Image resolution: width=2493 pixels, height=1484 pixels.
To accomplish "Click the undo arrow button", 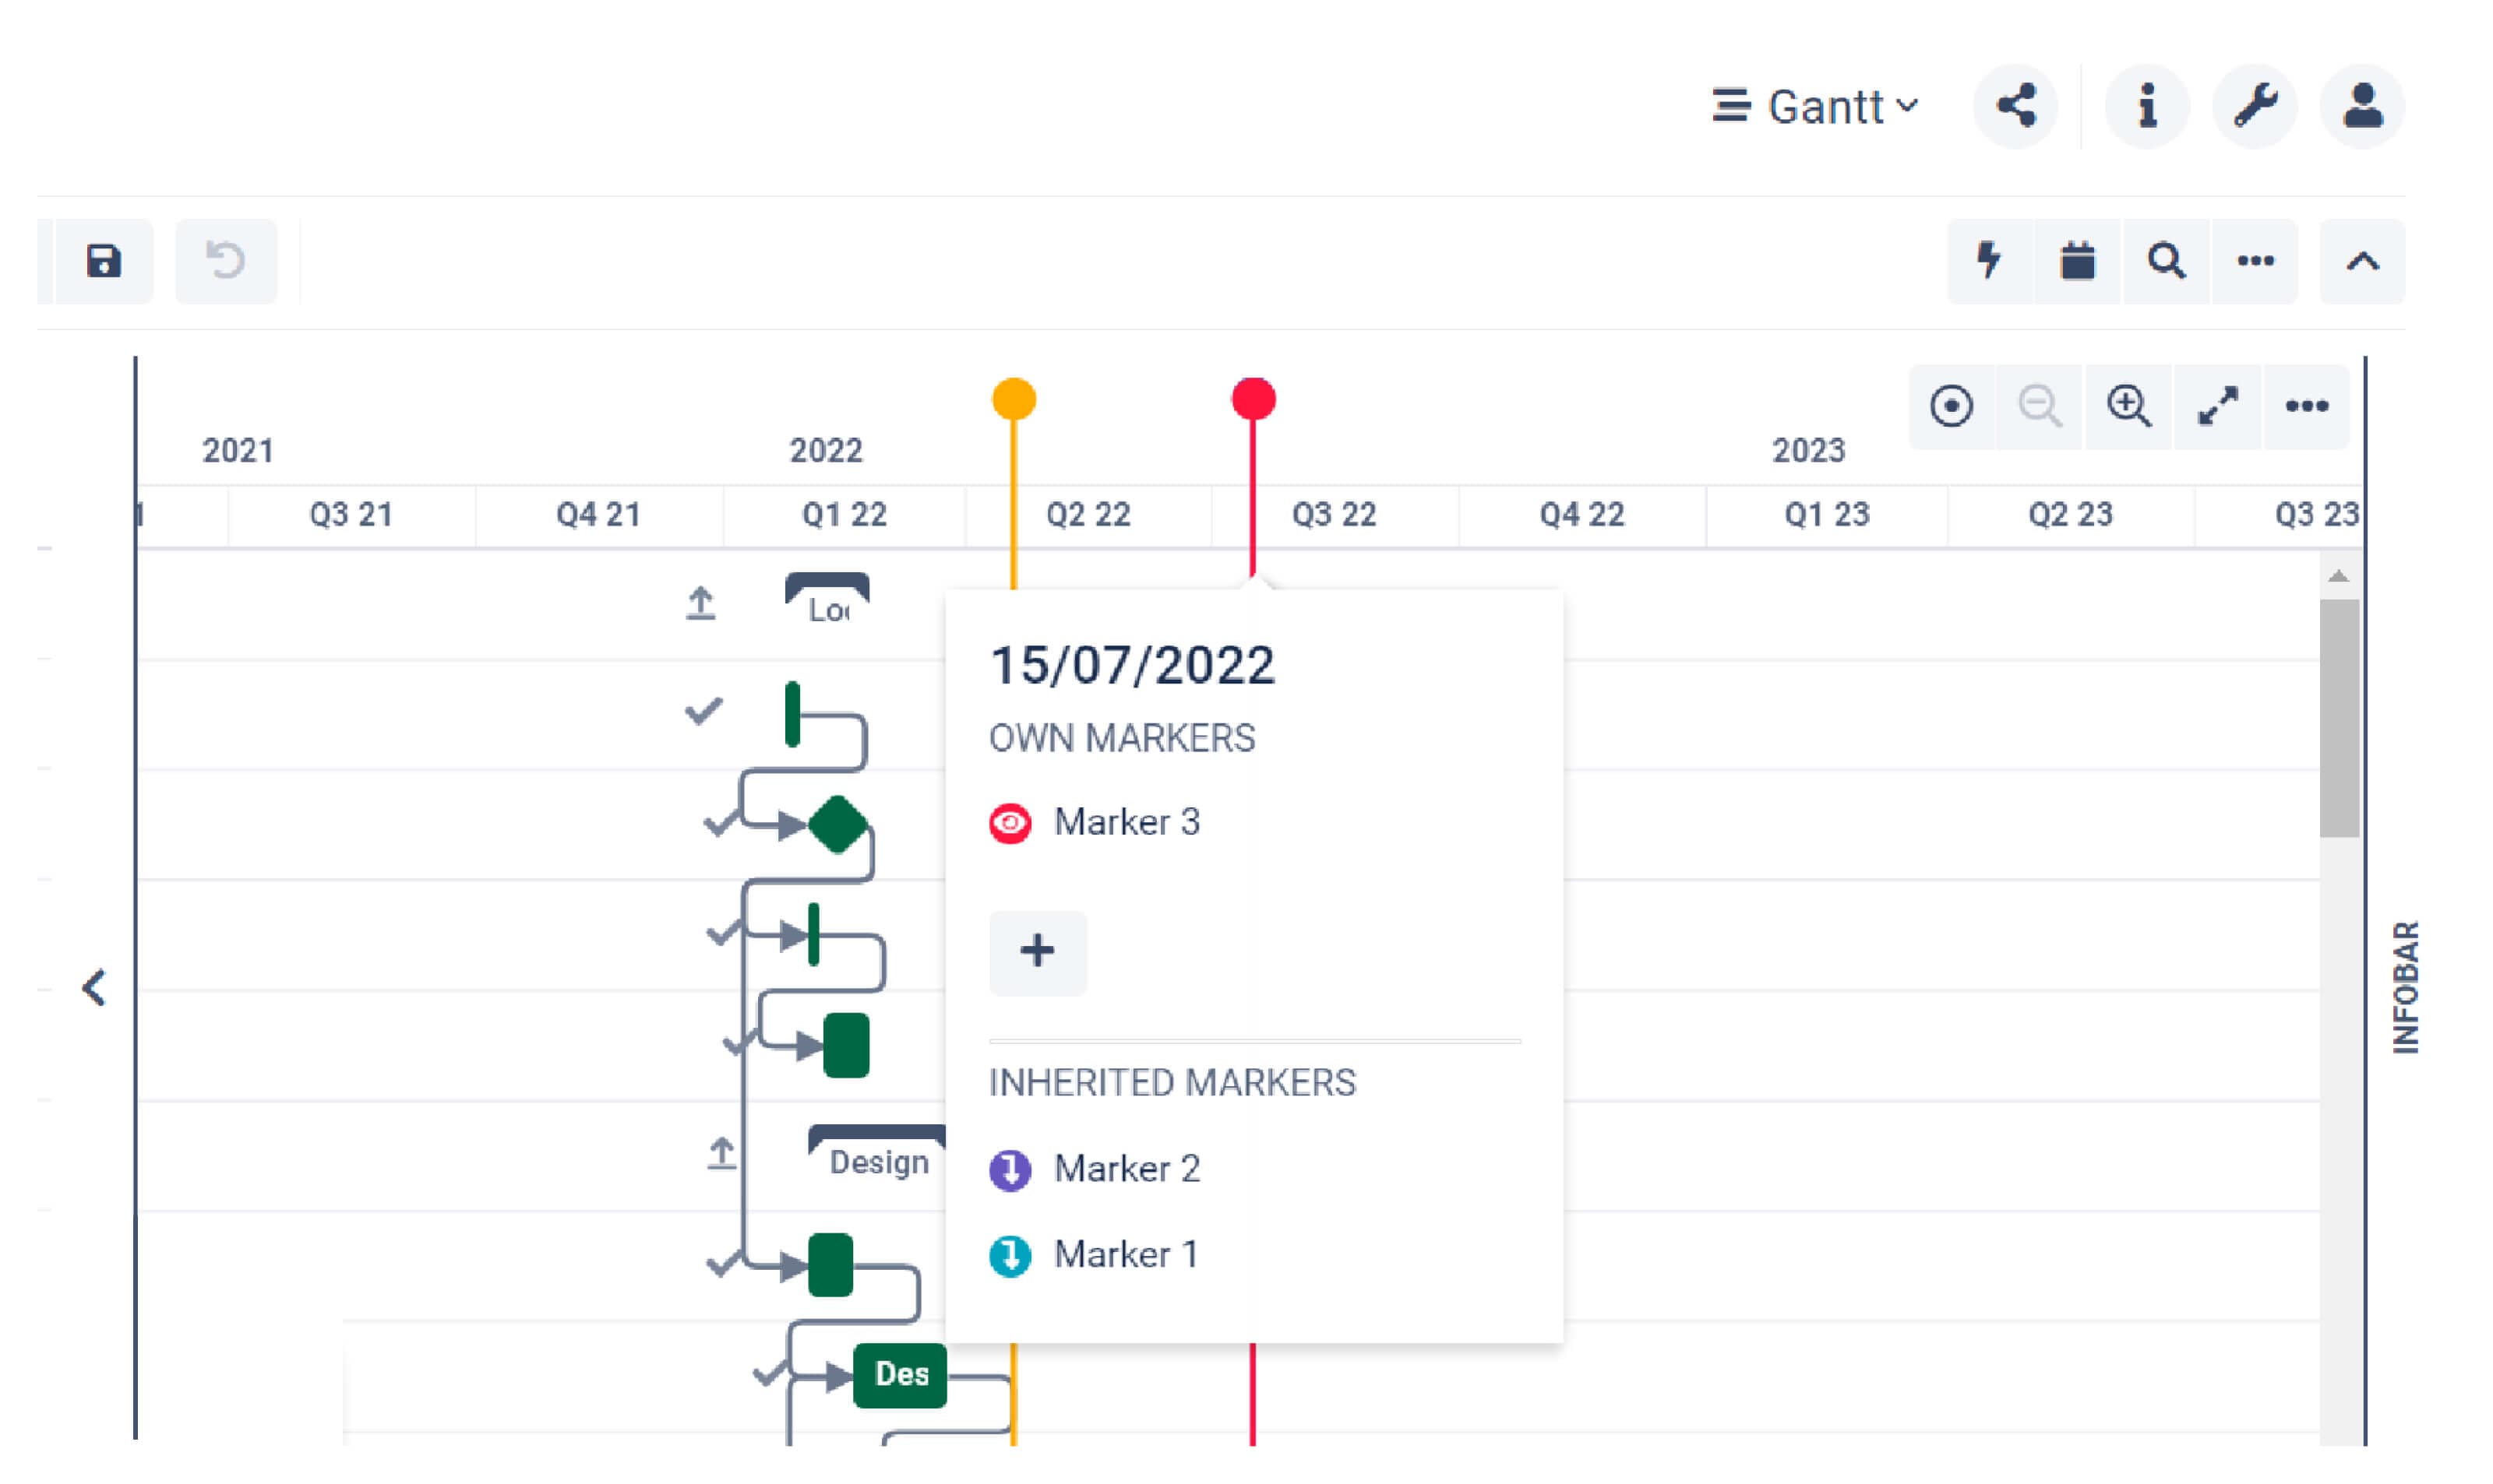I will tap(226, 262).
